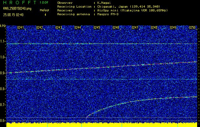Click the 0242 time label
Screen dimensions: 200x127
point(39,28)
